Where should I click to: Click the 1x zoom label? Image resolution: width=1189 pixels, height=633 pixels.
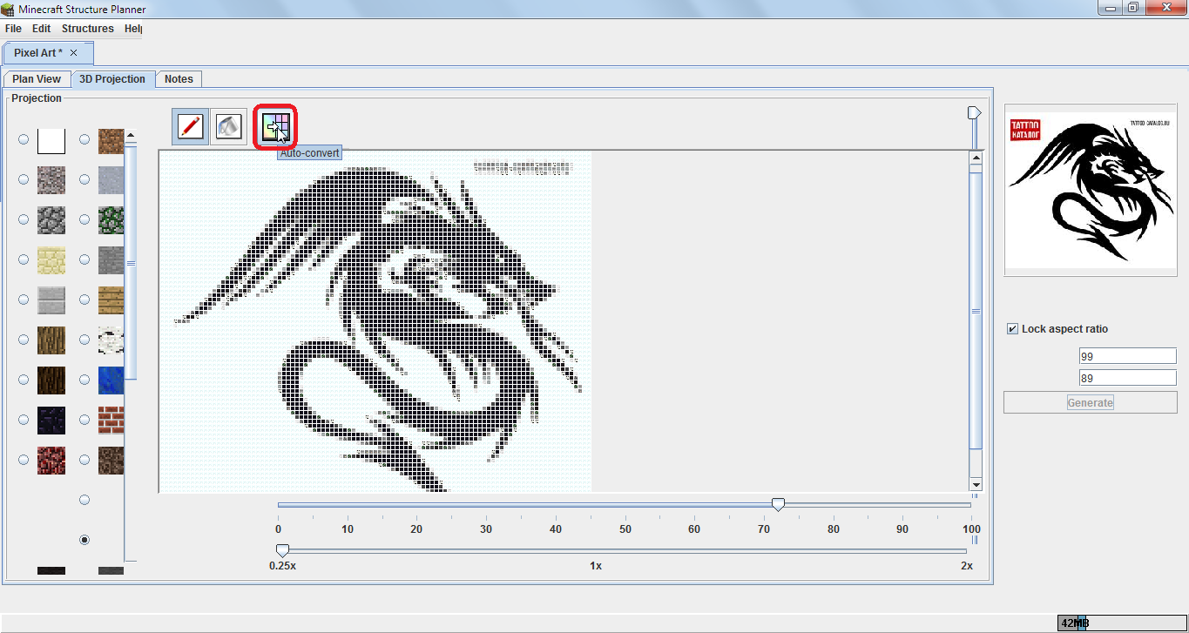[x=596, y=566]
